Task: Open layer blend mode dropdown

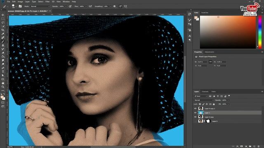Action: pyautogui.click(x=204, y=100)
